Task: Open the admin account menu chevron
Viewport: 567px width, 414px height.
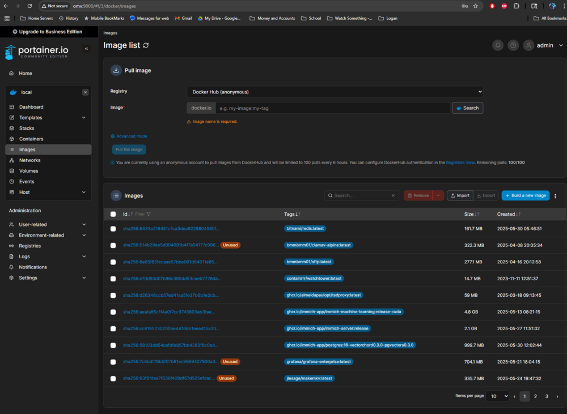Action: tap(561, 45)
